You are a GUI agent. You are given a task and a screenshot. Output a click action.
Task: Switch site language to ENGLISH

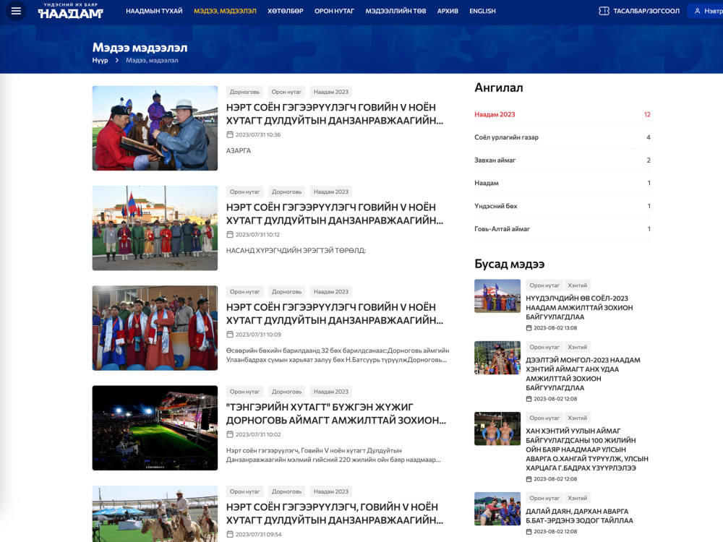tap(482, 11)
